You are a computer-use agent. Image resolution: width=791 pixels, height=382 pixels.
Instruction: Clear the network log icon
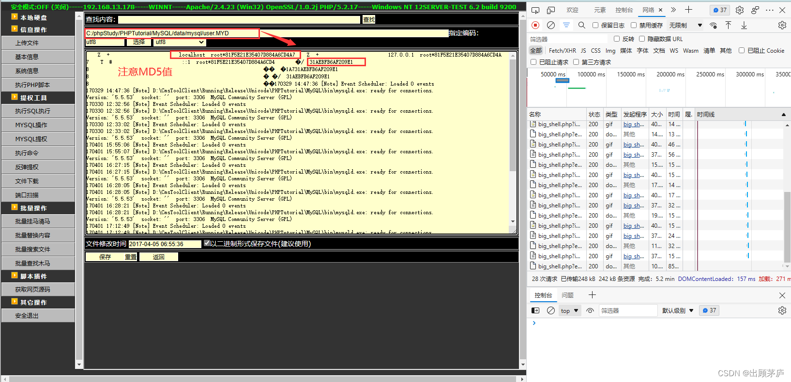pos(551,25)
